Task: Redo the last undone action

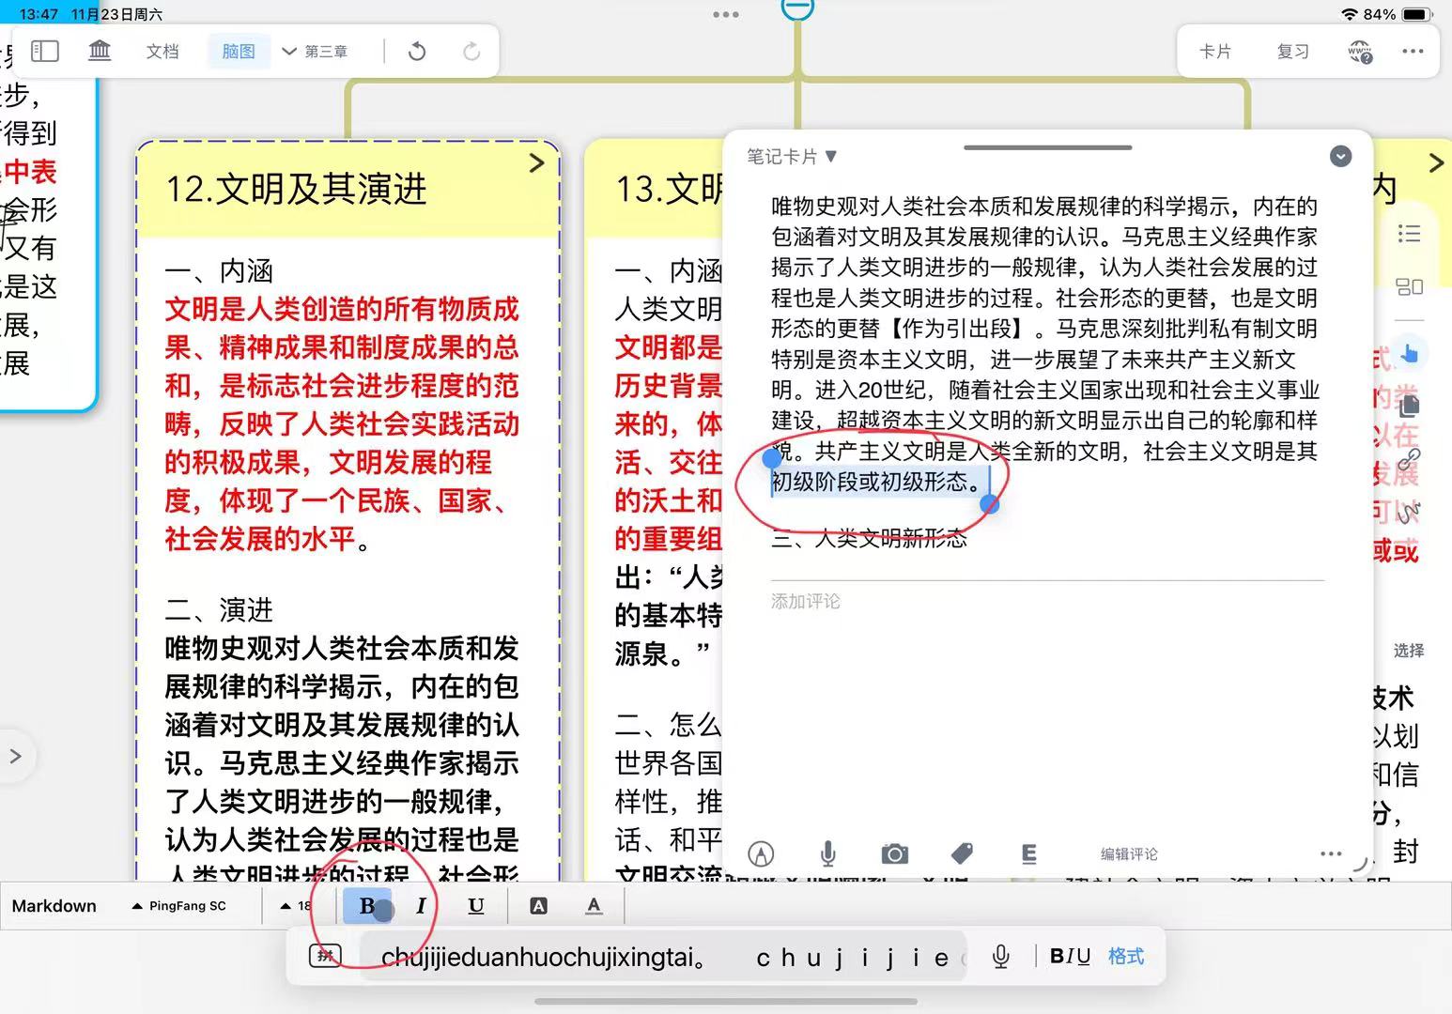Action: pyautogui.click(x=471, y=52)
